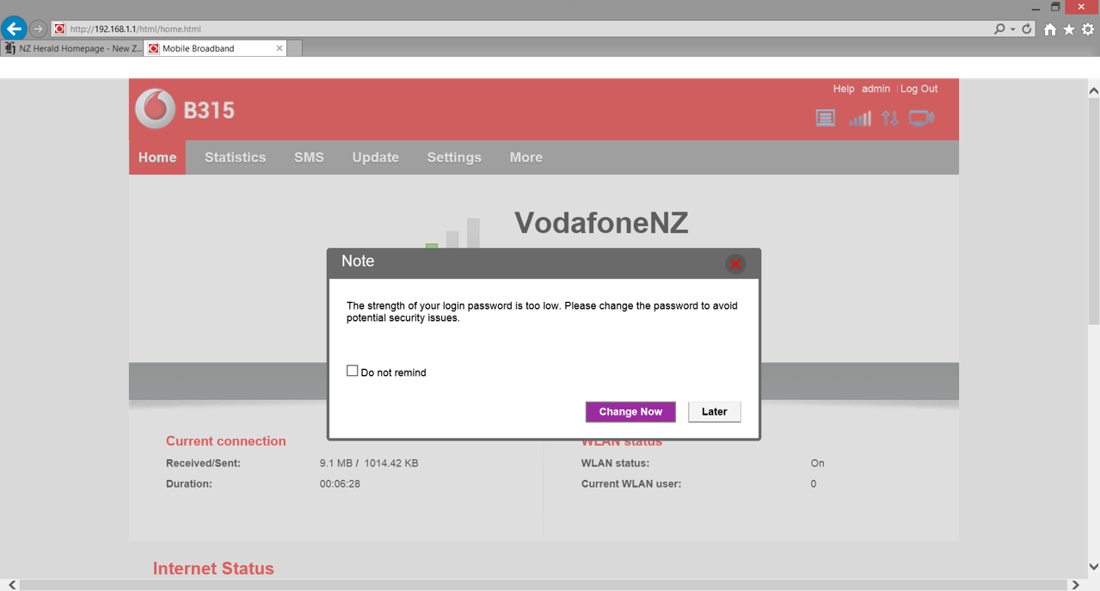The image size is (1100, 591).
Task: Click the horizontal scrollbar at bottom
Action: coord(544,585)
